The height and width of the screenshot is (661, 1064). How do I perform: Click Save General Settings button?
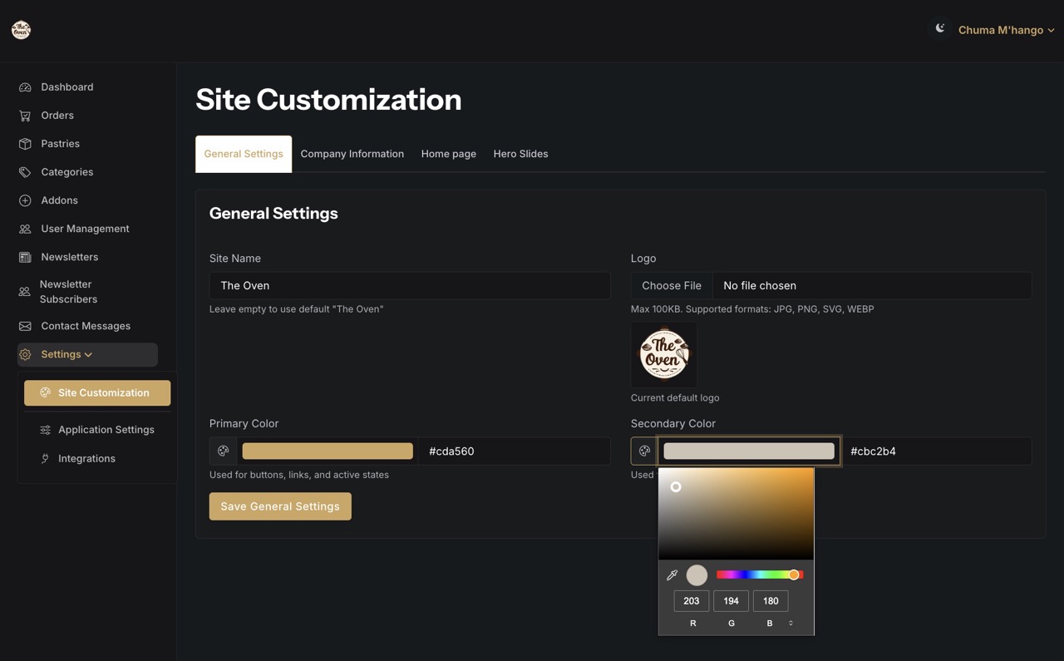[280, 506]
